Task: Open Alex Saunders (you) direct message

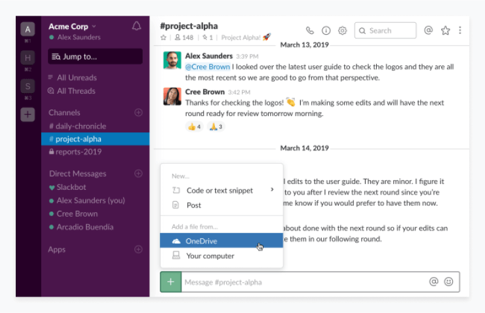Action: pos(87,200)
